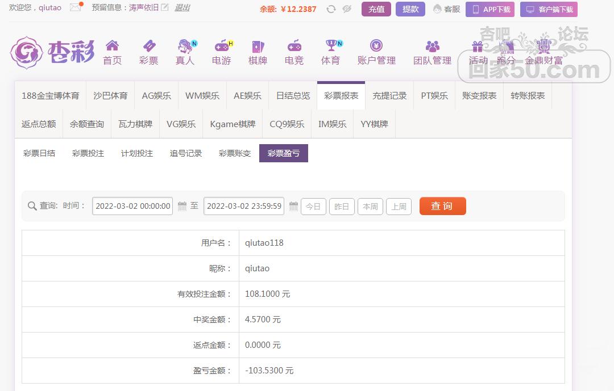Open end date calendar picker
The width and height of the screenshot is (614, 391).
click(x=293, y=206)
